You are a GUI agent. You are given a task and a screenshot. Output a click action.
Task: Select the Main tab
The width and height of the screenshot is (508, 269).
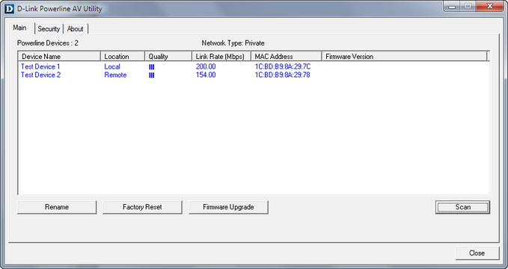click(x=19, y=28)
